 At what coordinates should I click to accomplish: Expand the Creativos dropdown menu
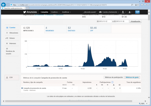tap(55, 12)
